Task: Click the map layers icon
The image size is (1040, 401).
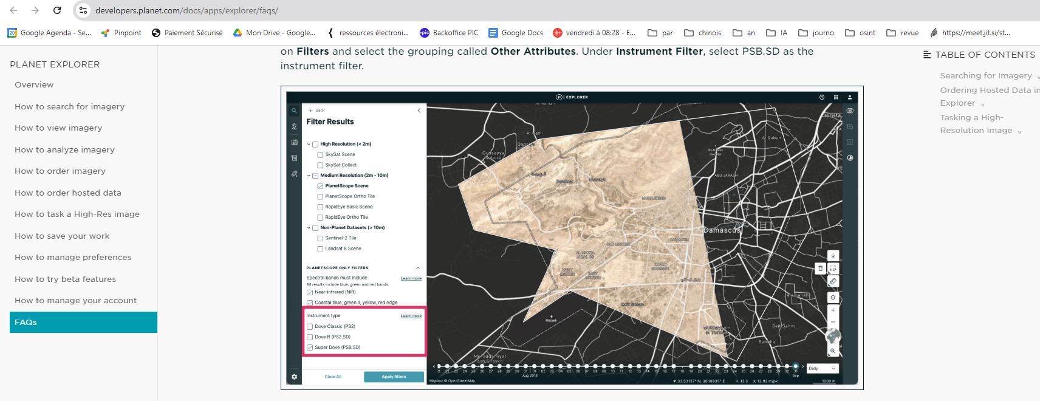Action: [x=833, y=297]
